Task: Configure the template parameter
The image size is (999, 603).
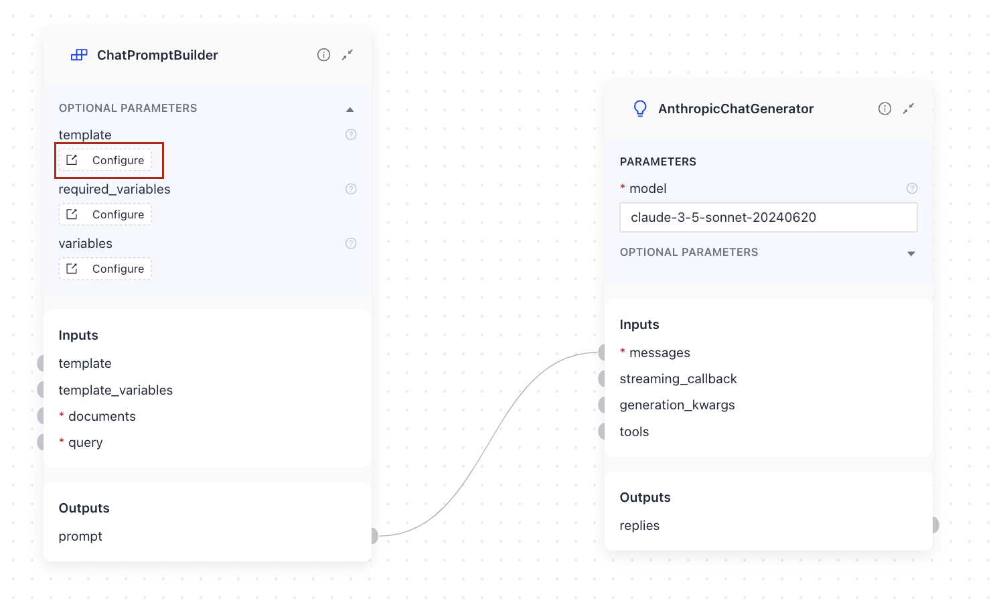Action: pos(109,159)
